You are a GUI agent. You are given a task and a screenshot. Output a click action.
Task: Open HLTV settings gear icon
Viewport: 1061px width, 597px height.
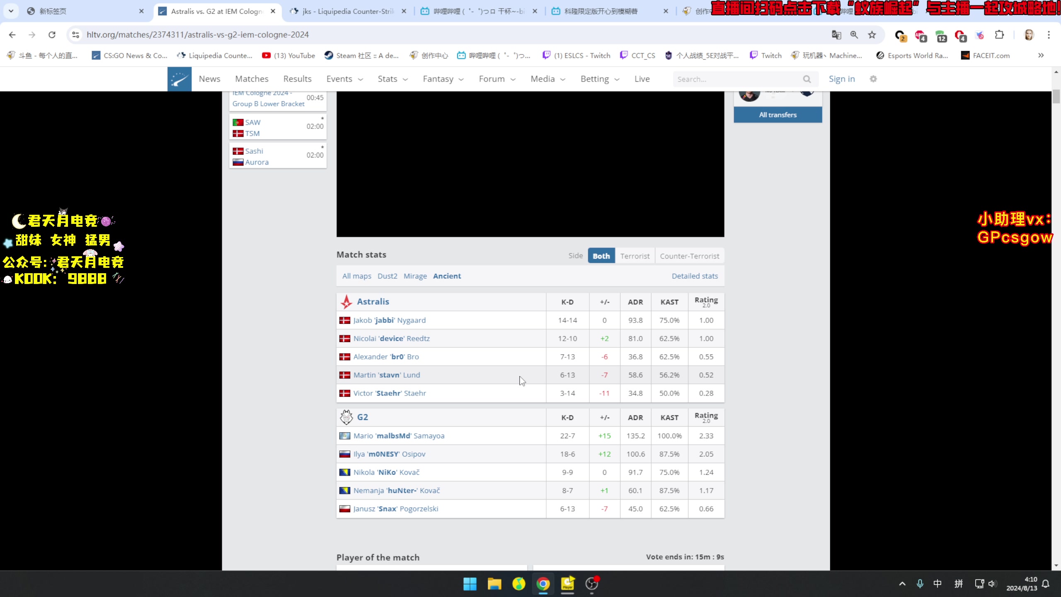pos(873,79)
